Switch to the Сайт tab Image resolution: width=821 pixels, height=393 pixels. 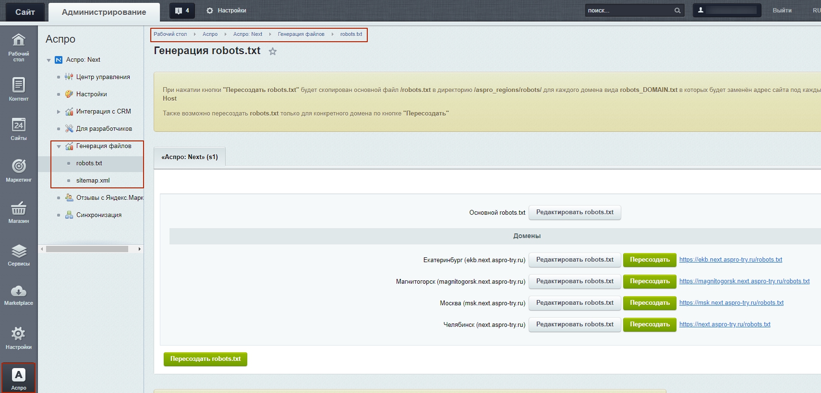coord(25,12)
